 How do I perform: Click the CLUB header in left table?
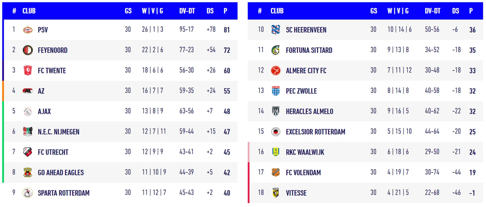click(x=29, y=11)
